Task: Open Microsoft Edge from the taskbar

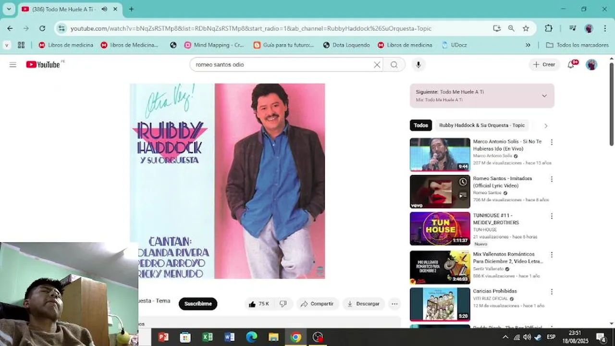Action: click(251, 337)
